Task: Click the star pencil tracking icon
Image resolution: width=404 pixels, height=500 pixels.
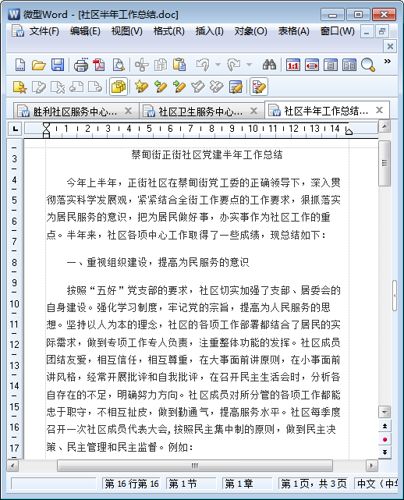Action: pos(142,87)
